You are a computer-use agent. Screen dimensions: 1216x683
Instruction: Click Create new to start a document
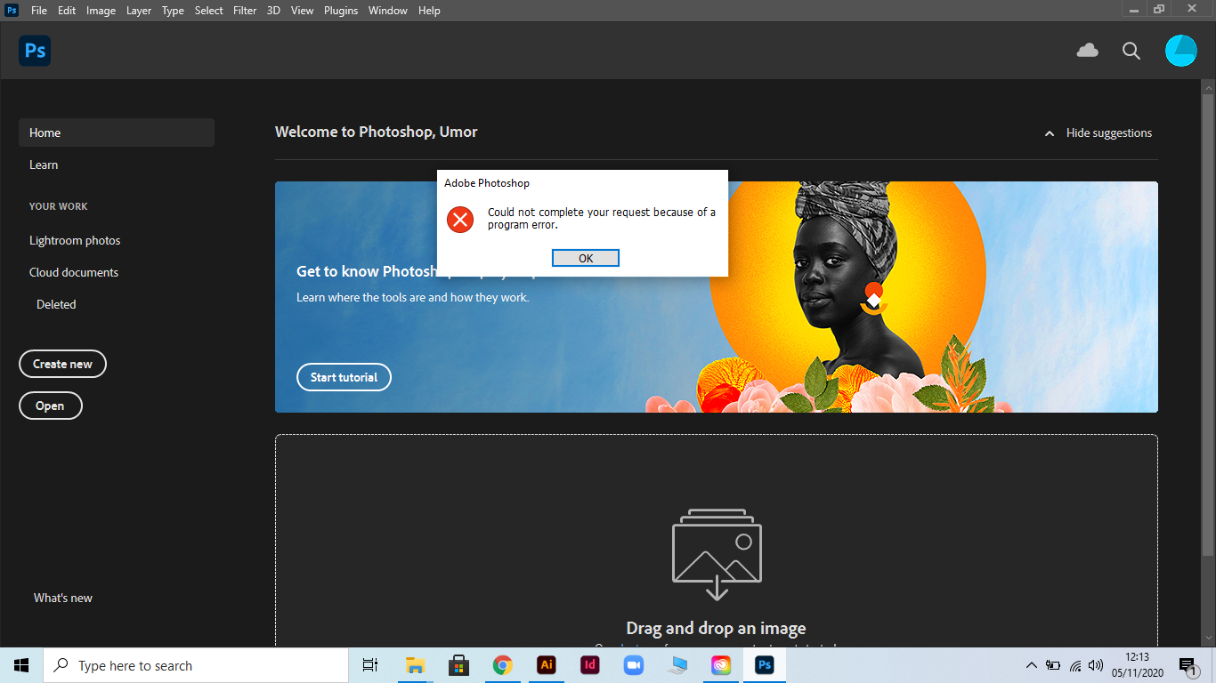[62, 364]
